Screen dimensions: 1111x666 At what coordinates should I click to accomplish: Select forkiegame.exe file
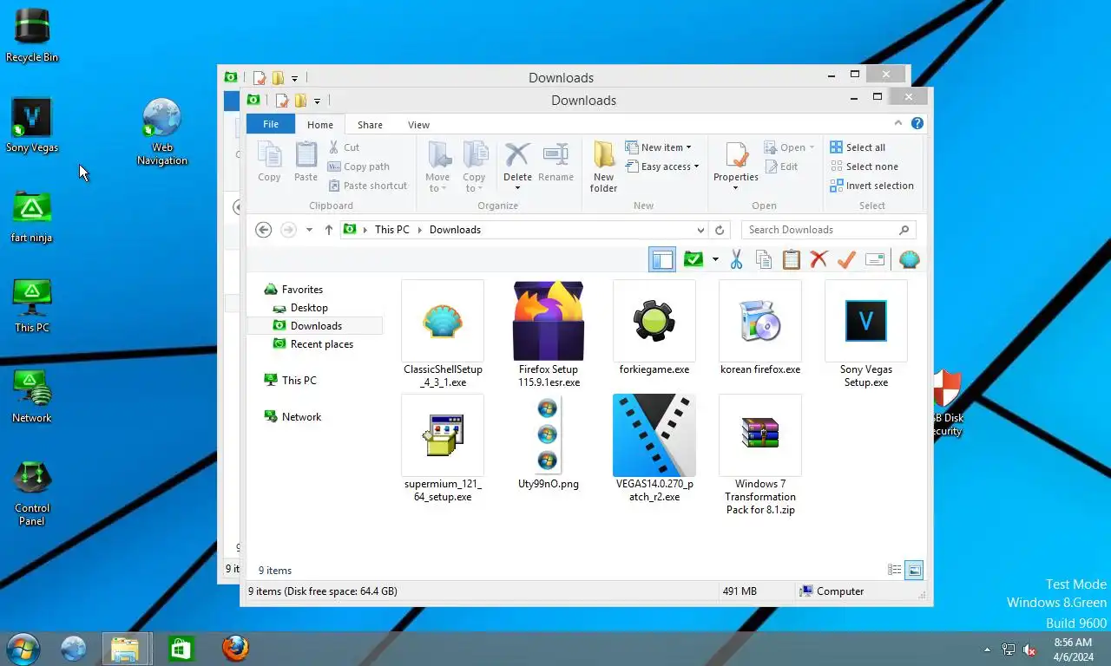point(654,329)
